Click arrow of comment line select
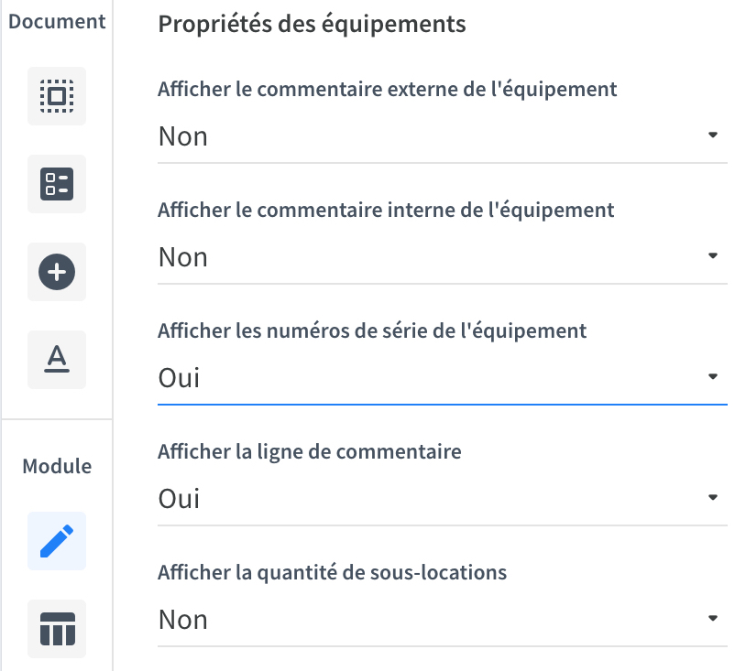The height and width of the screenshot is (671, 735). [712, 498]
